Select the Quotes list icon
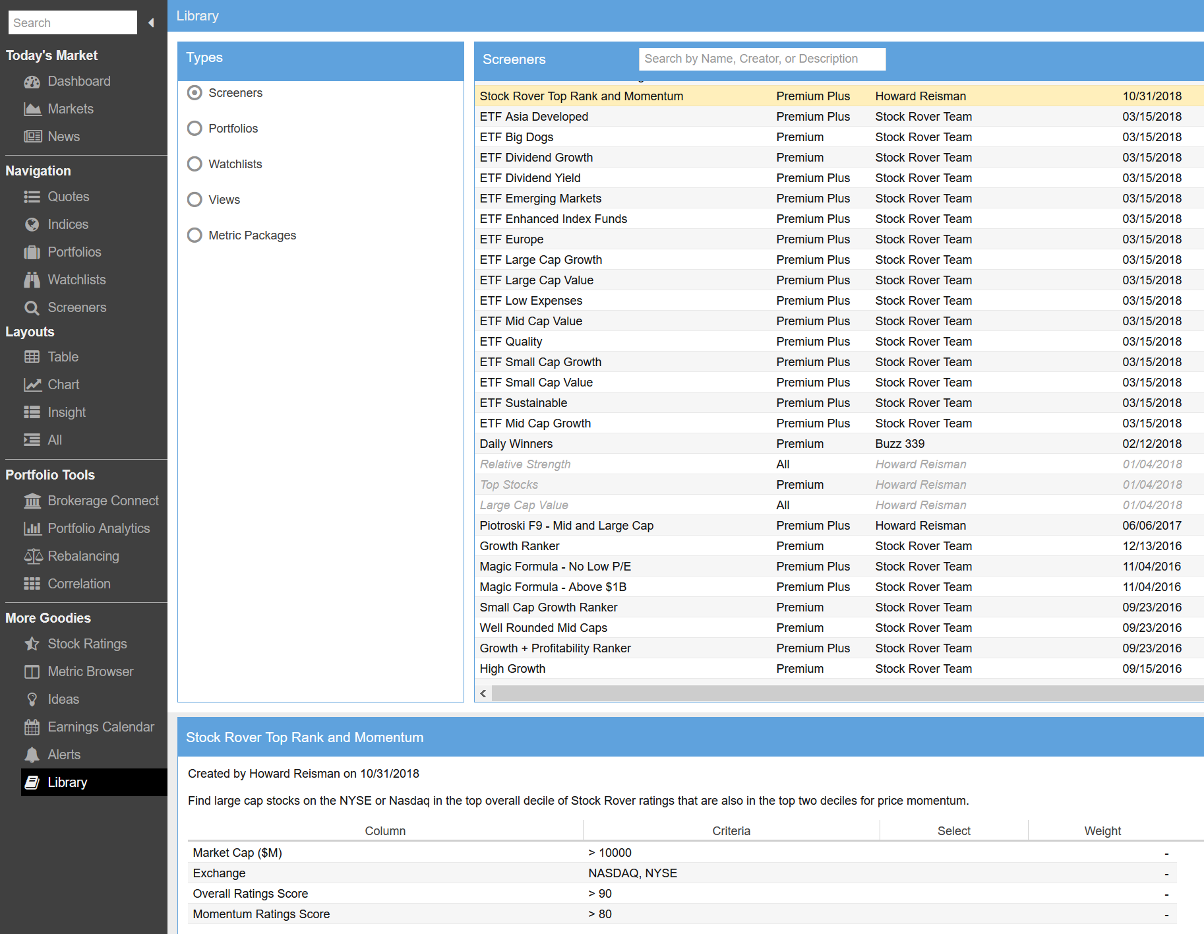 tap(32, 197)
